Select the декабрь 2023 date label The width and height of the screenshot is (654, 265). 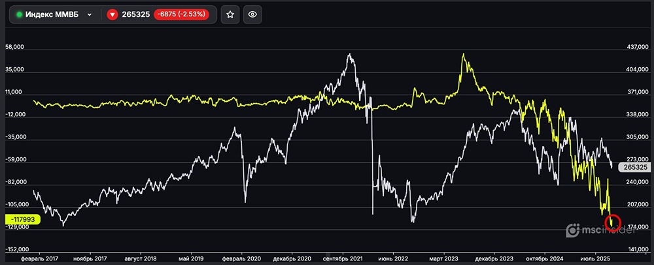(x=494, y=258)
